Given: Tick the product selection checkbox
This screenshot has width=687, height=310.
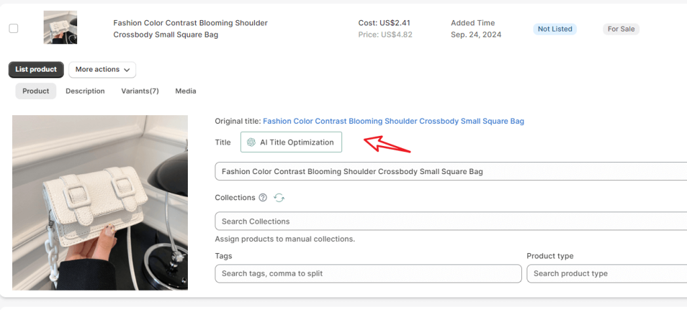Looking at the screenshot, I should click(13, 29).
